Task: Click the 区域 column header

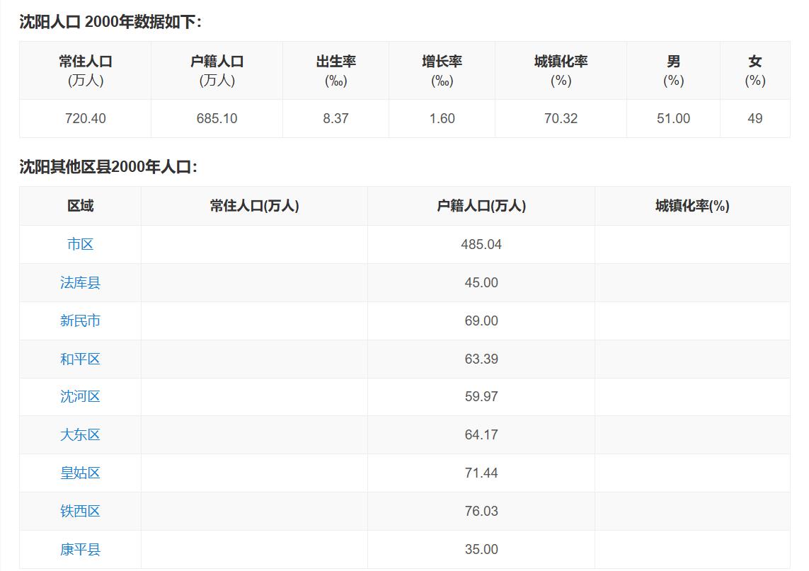Action: tap(81, 206)
